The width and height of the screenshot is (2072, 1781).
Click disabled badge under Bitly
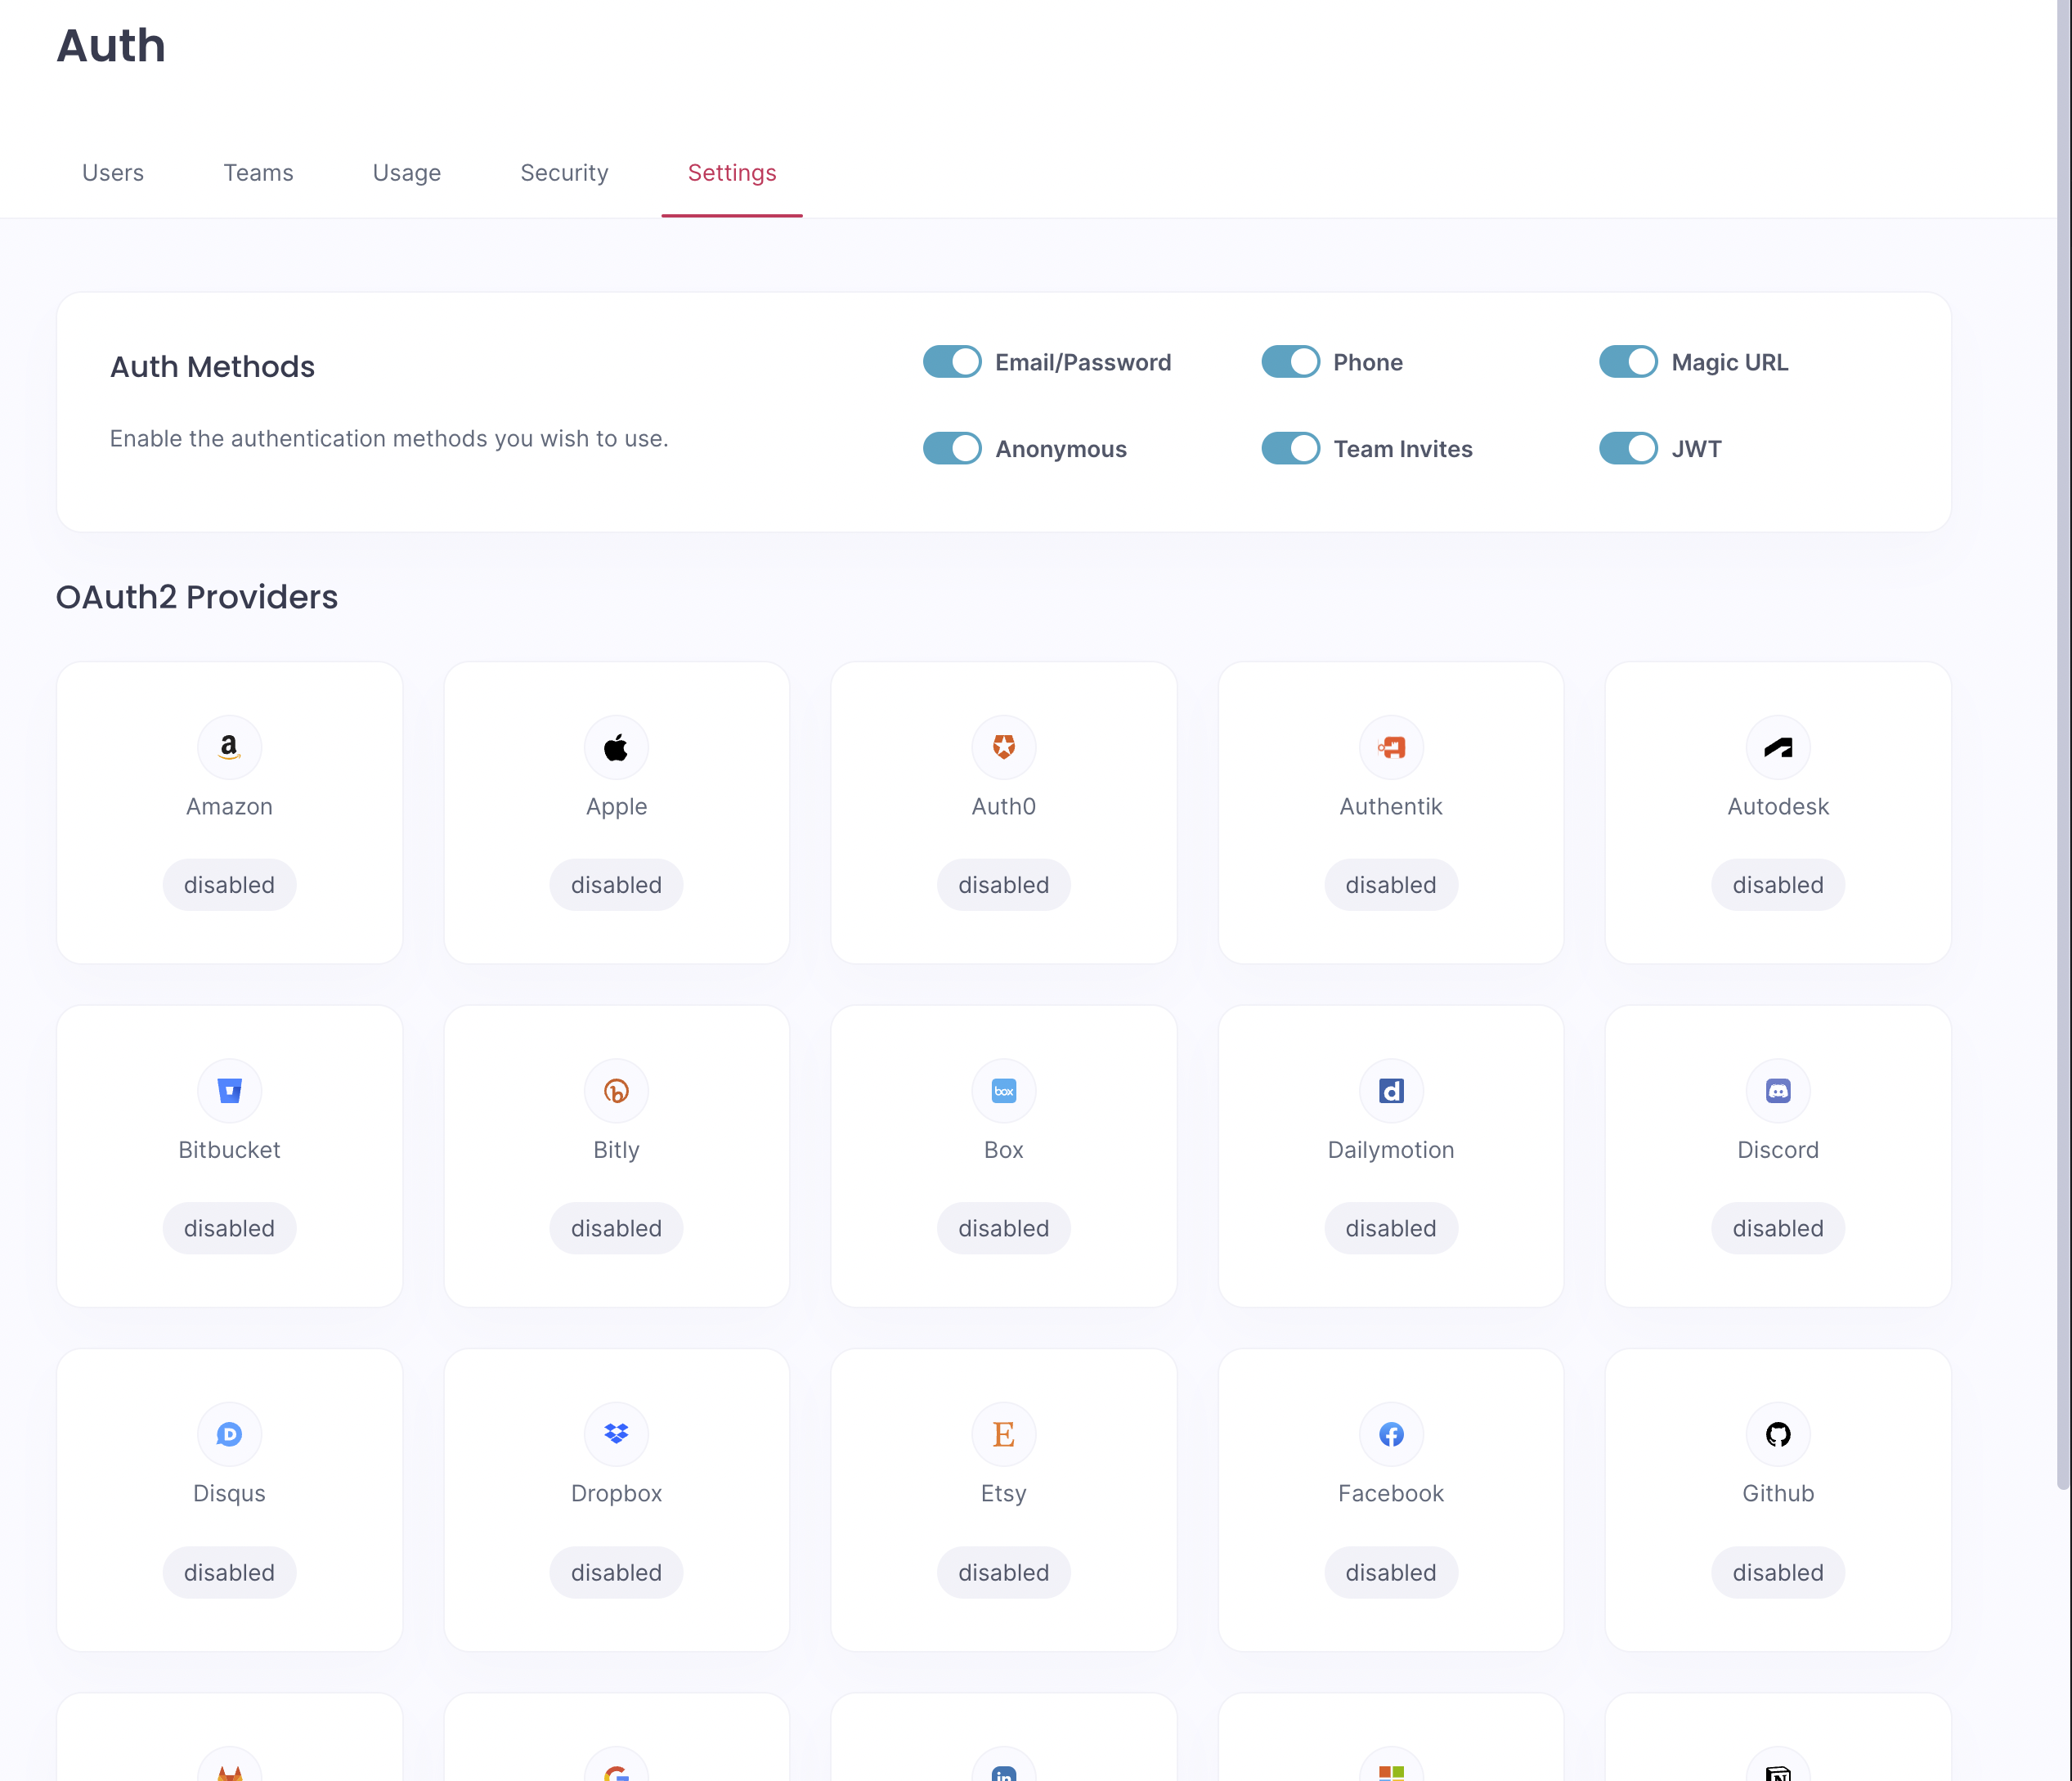click(616, 1228)
